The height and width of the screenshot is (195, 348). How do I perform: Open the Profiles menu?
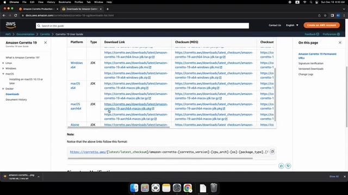(x=78, y=2)
